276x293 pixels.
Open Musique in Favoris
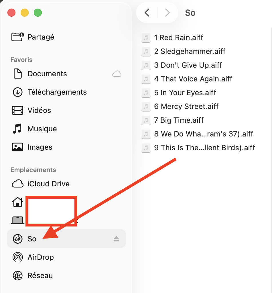point(42,129)
